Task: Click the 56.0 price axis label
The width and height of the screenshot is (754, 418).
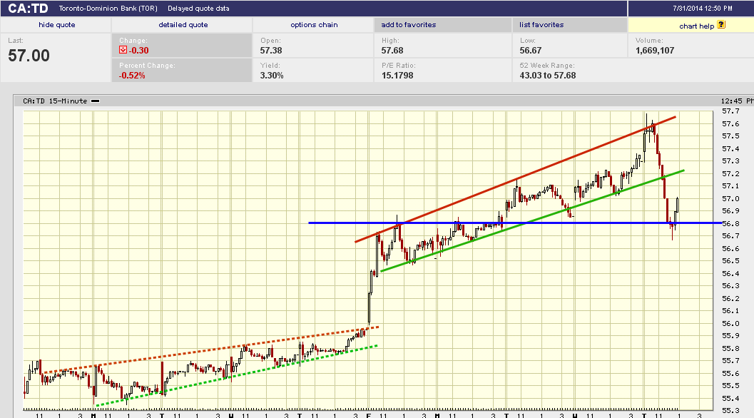Action: pyautogui.click(x=730, y=323)
